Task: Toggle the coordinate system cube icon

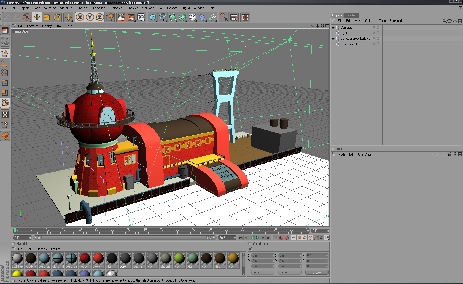Action: pyautogui.click(x=110, y=17)
